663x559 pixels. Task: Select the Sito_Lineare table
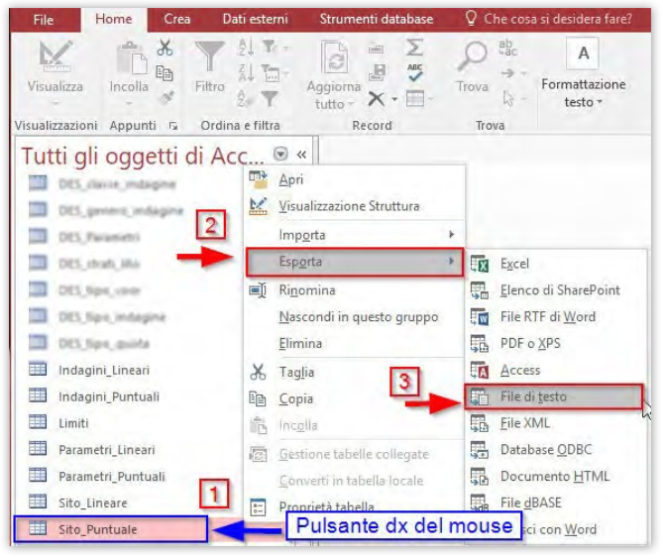click(92, 503)
